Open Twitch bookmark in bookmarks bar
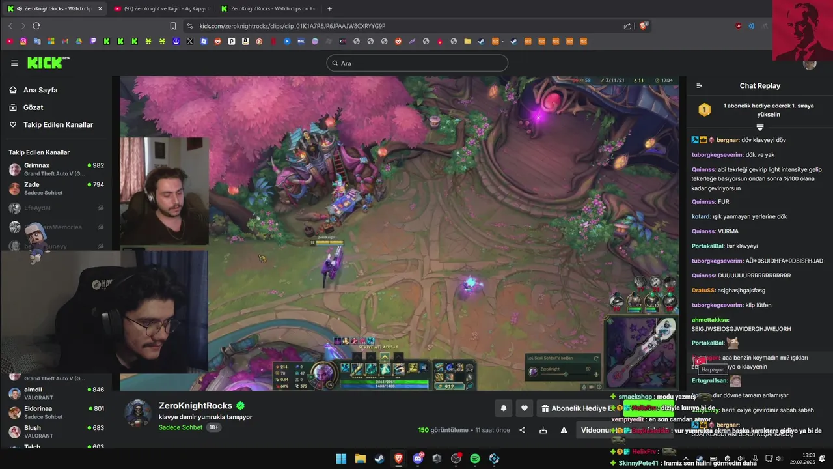 pos(93,41)
